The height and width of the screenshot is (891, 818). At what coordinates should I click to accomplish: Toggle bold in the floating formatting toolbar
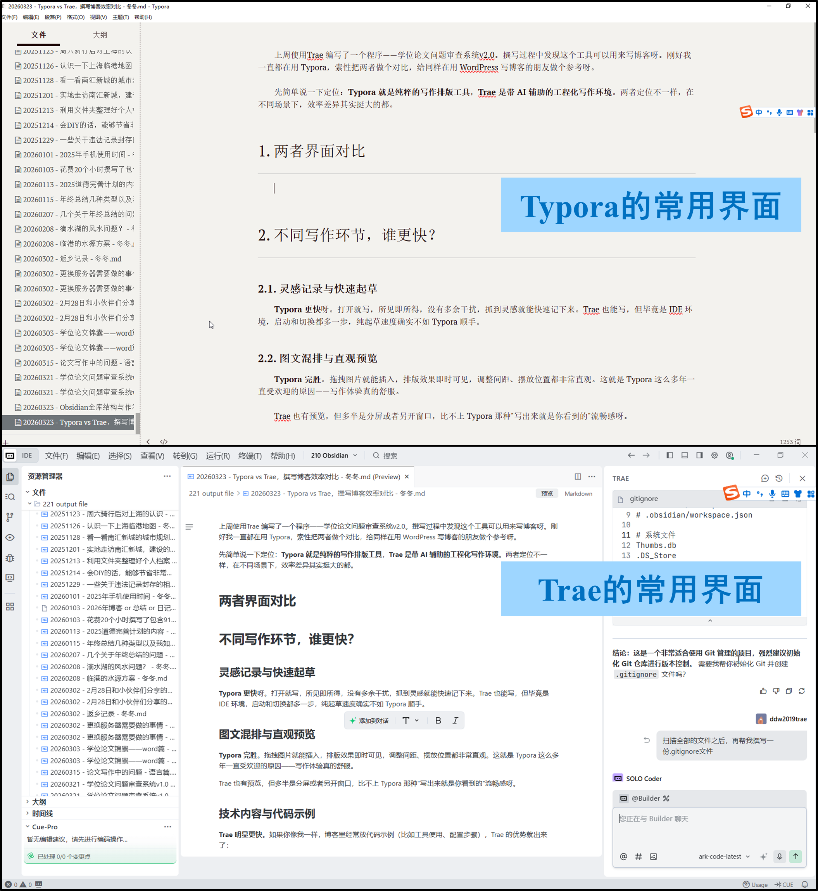[437, 720]
